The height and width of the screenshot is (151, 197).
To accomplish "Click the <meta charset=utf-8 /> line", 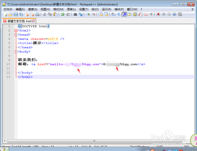I will tap(41, 39).
